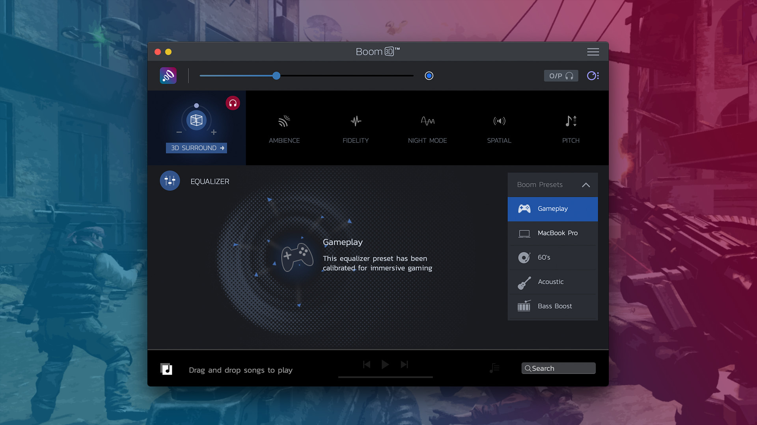Viewport: 757px width, 425px height.
Task: Click the Boom app logo icon
Action: point(168,76)
